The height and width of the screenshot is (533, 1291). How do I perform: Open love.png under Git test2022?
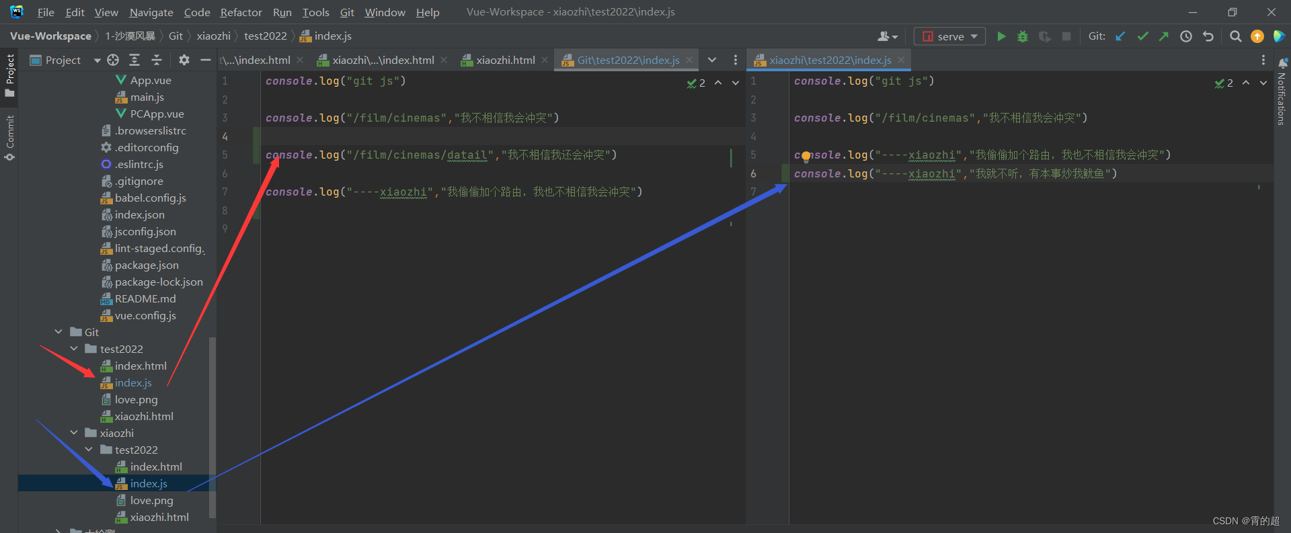[x=136, y=399]
